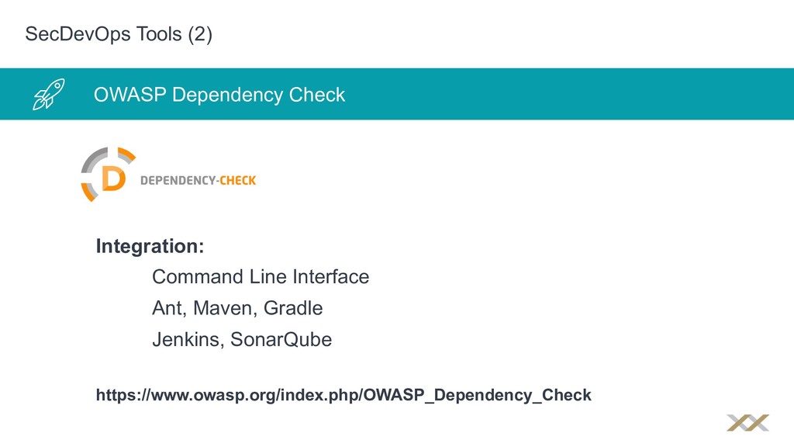The height and width of the screenshot is (447, 794).
Task: Click the word Ant in the list
Action: (x=167, y=308)
